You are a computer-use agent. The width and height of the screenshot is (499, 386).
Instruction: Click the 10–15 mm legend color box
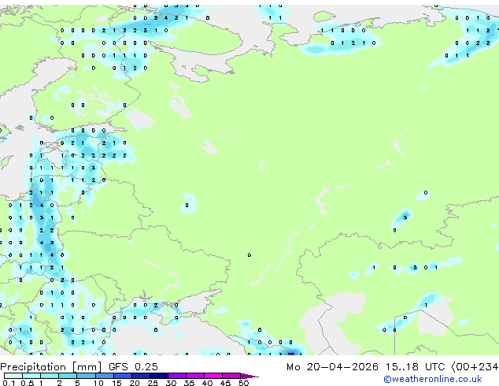[104, 376]
